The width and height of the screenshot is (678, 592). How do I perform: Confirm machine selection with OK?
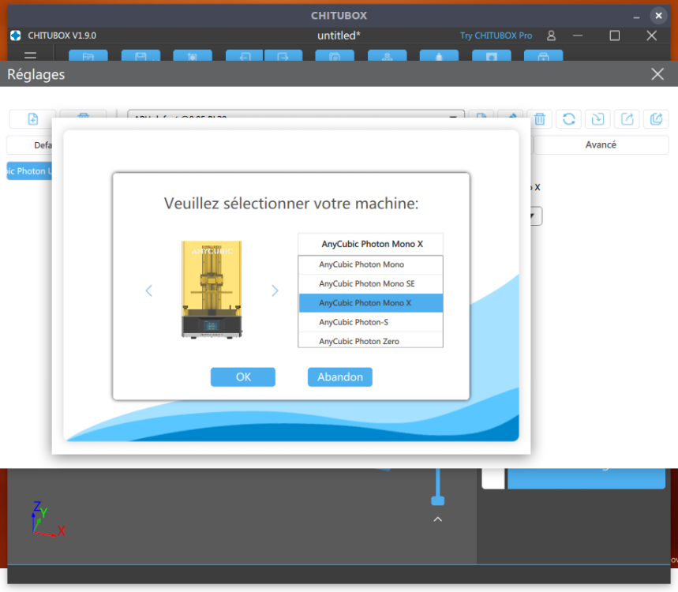243,377
